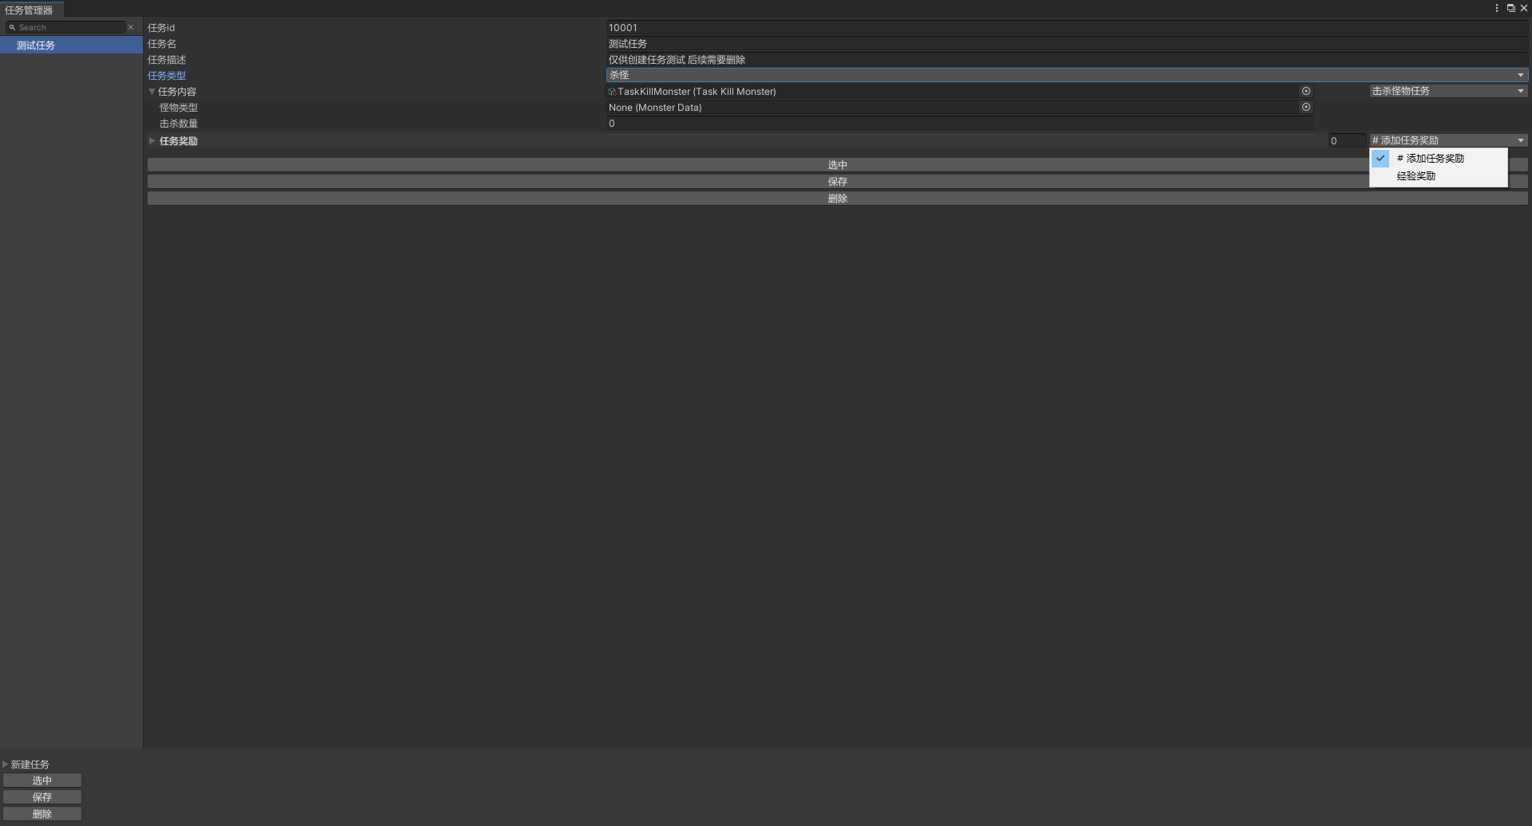Select 测试任务 in the task list
Image resolution: width=1532 pixels, height=826 pixels.
point(71,45)
